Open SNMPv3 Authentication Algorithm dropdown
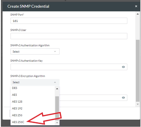Screen dimensions: 141x127 (35, 51)
